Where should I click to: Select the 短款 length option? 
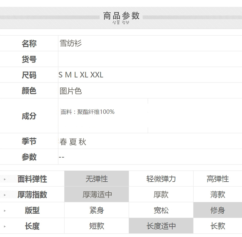(96, 226)
